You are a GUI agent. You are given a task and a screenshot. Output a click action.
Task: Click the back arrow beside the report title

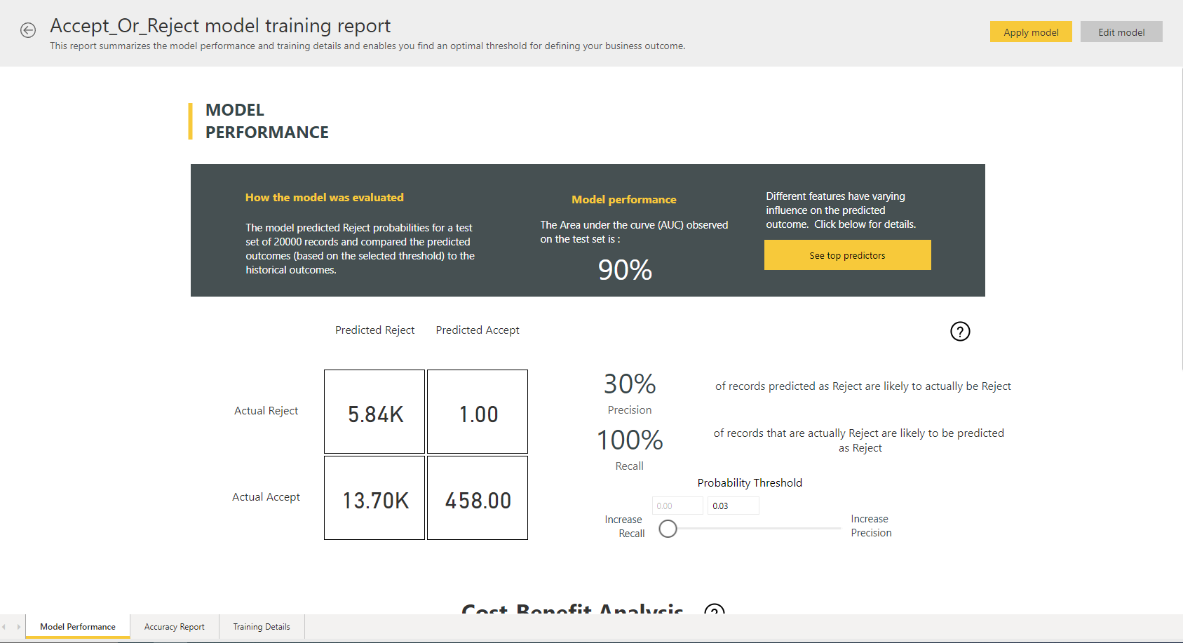(28, 30)
